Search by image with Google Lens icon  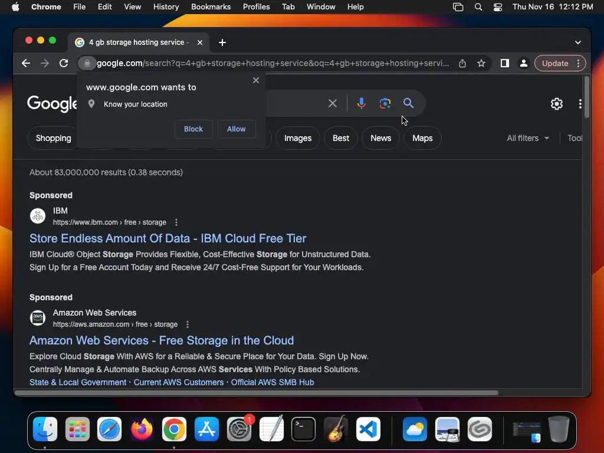[385, 103]
